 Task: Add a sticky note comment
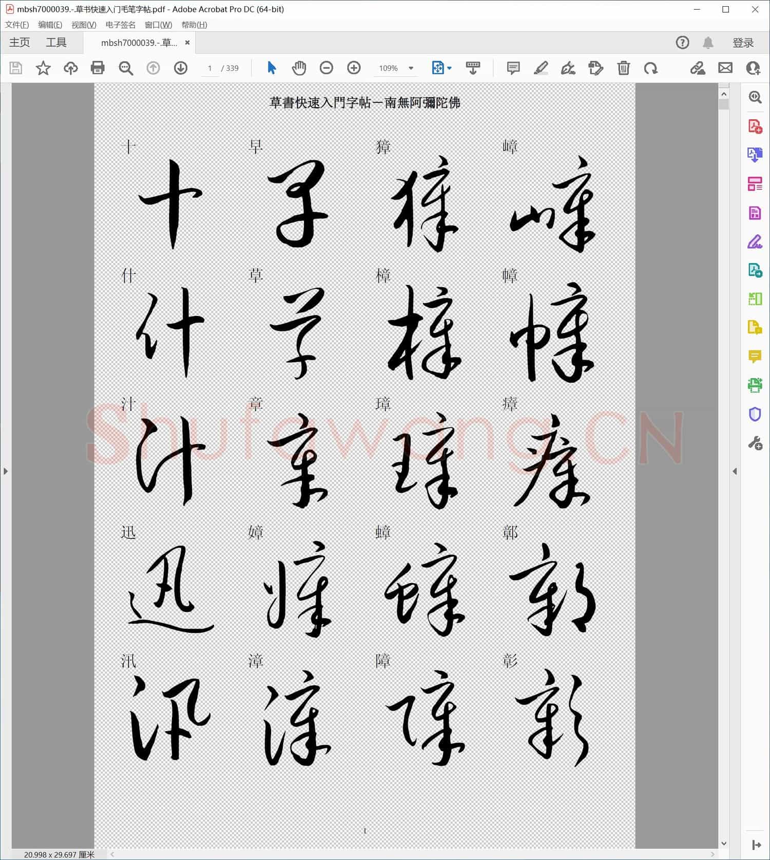[513, 68]
